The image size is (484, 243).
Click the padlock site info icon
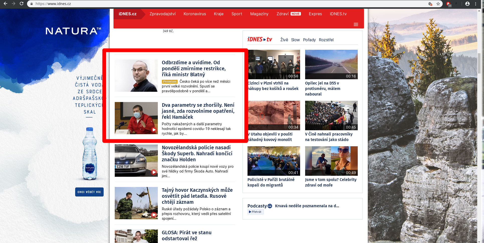coord(32,4)
